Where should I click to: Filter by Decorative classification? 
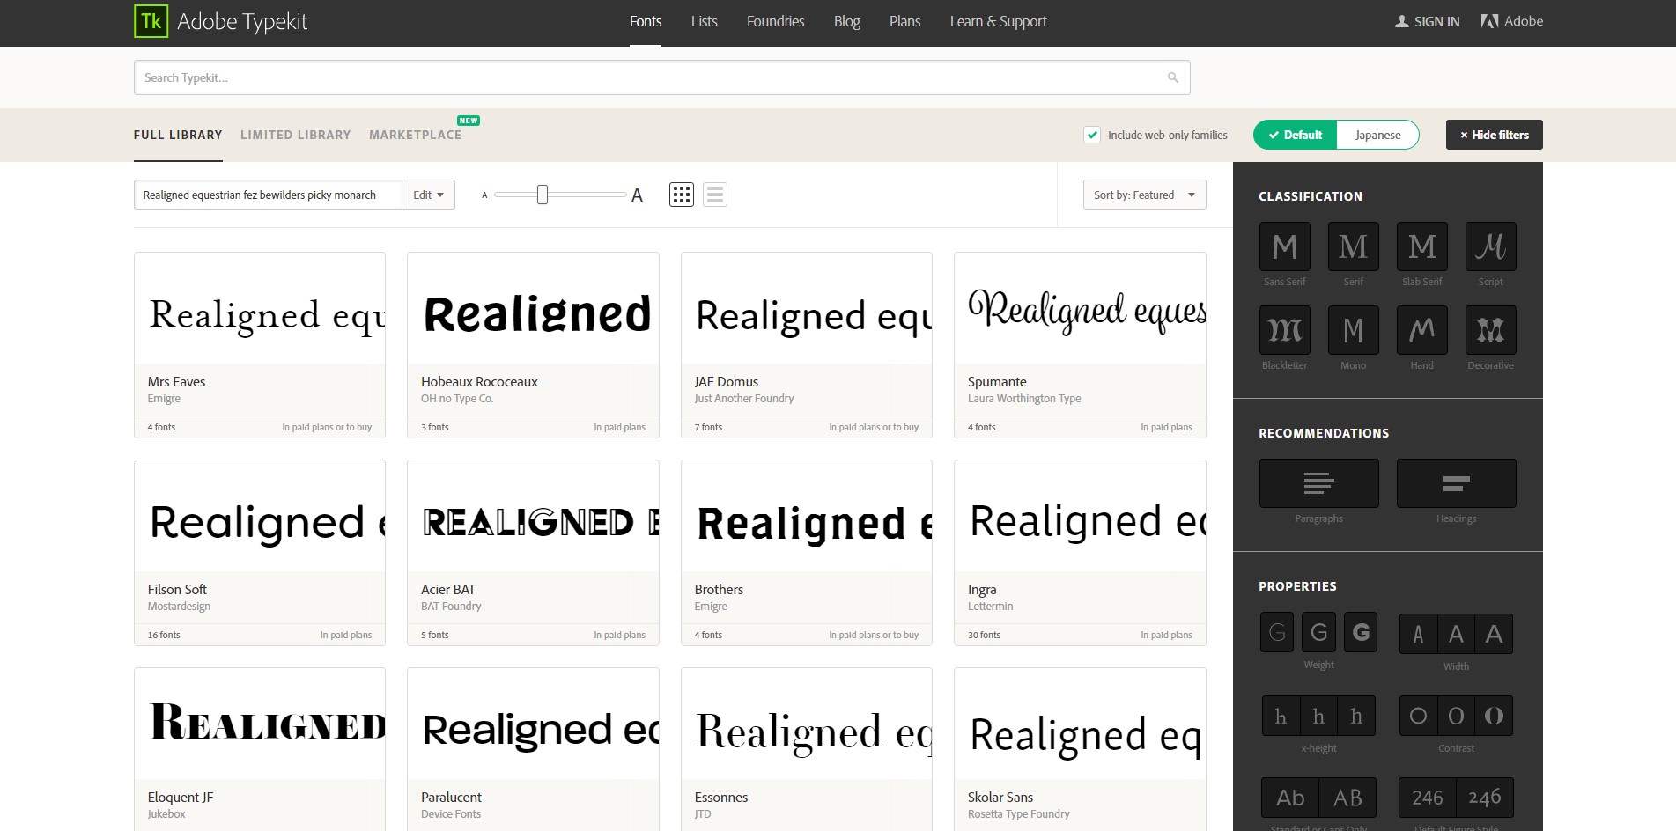point(1491,330)
